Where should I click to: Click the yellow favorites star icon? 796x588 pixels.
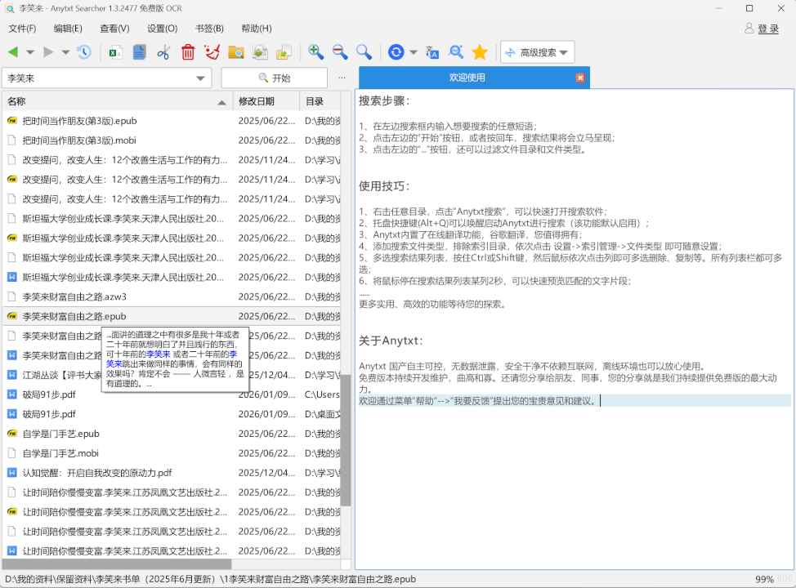tap(481, 51)
